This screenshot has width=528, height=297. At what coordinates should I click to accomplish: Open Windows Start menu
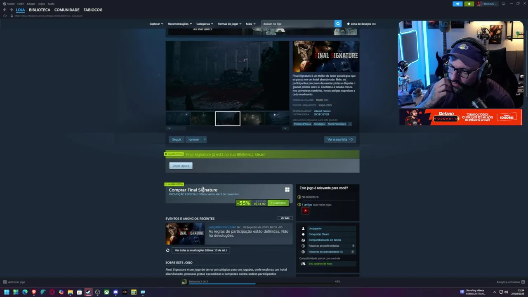[x=7, y=292]
